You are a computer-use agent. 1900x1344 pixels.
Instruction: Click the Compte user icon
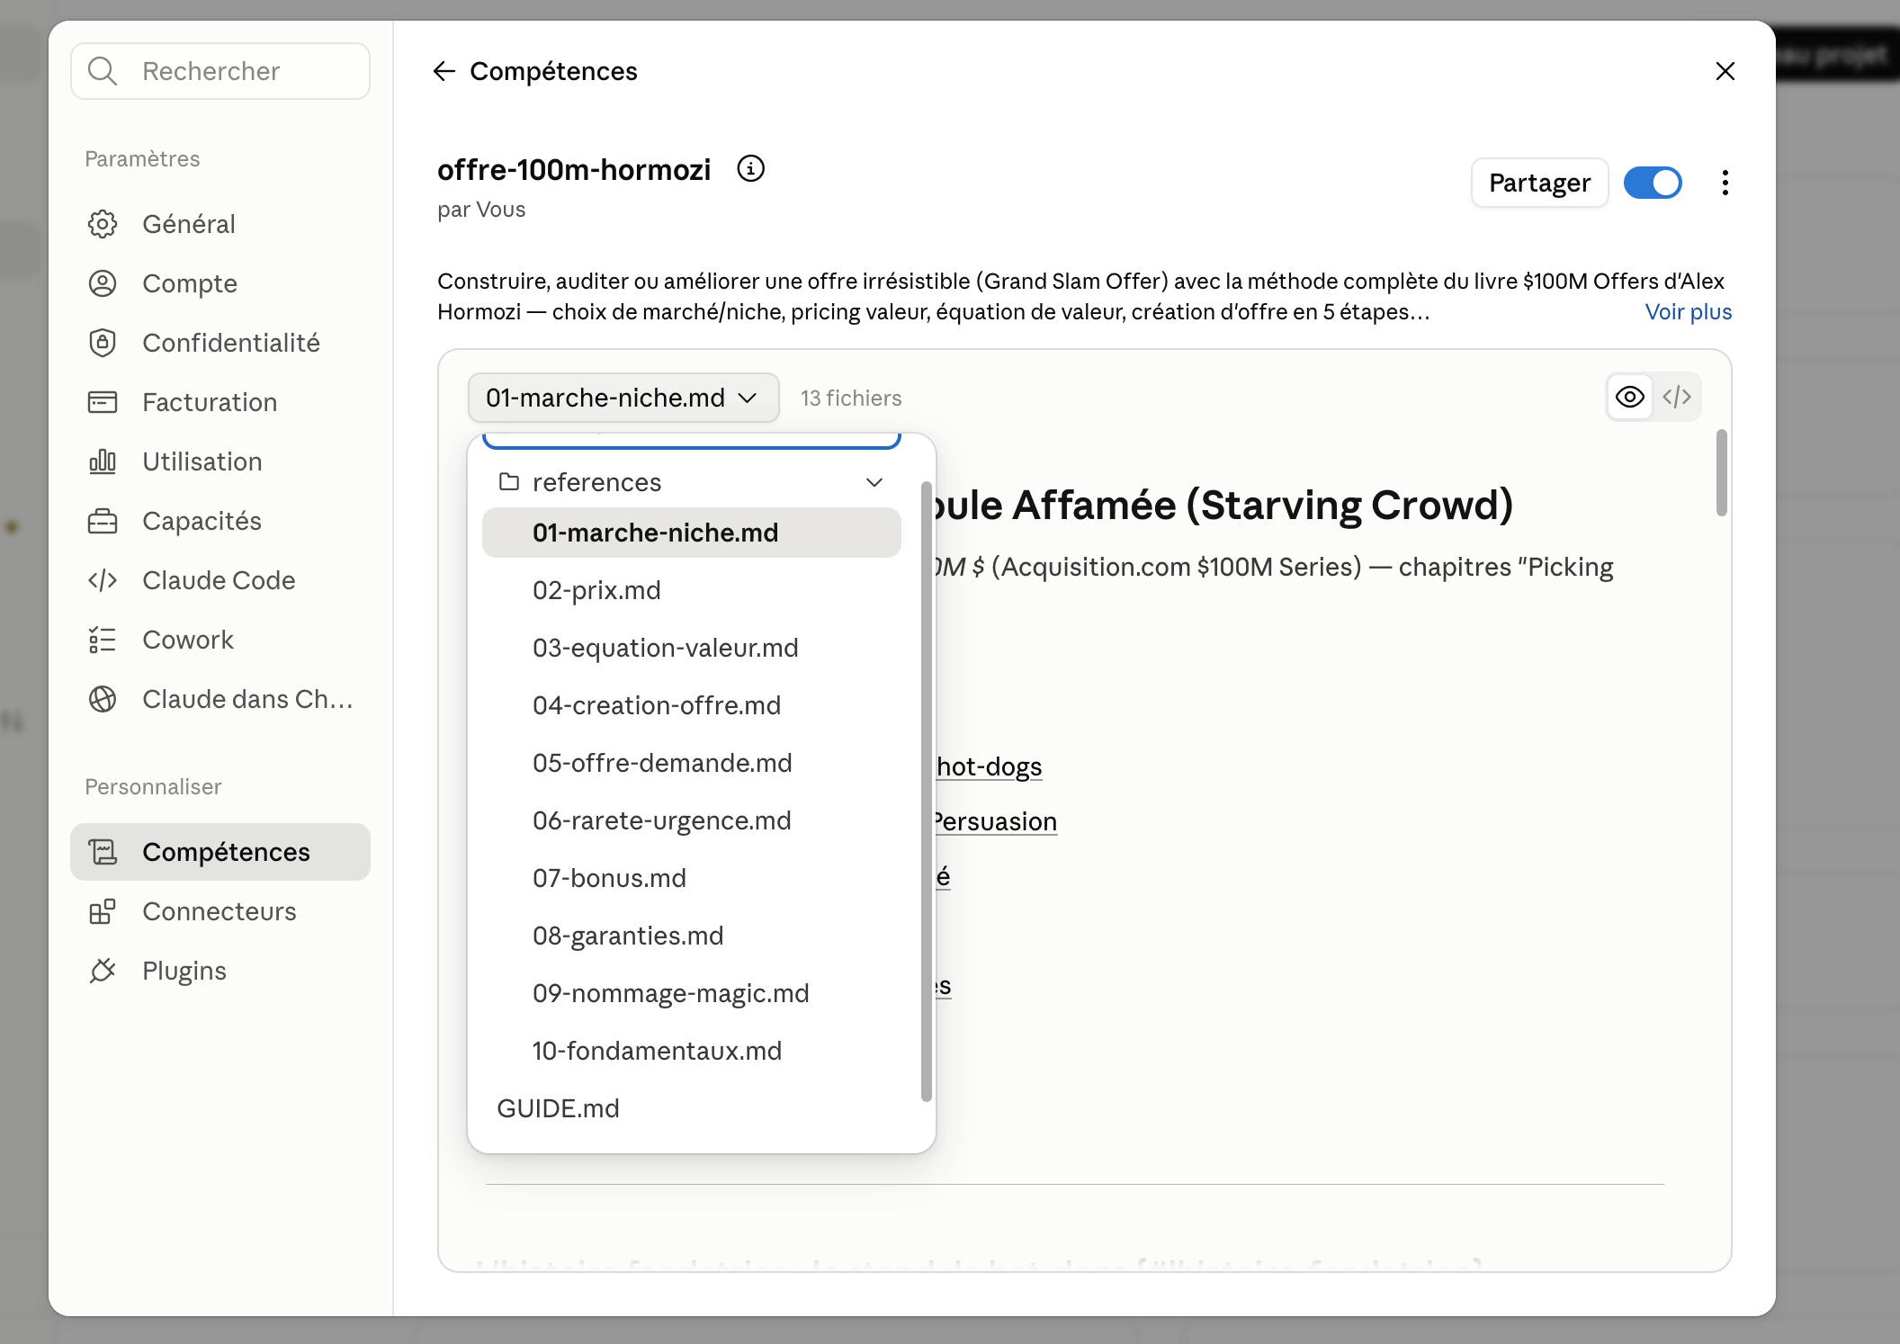click(103, 283)
